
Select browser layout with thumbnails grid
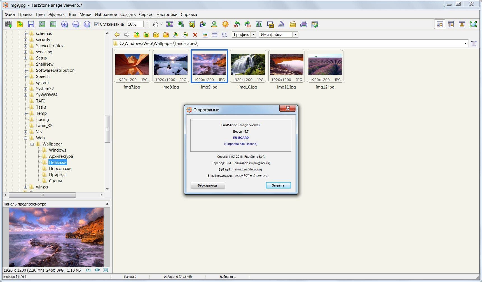tap(440, 24)
